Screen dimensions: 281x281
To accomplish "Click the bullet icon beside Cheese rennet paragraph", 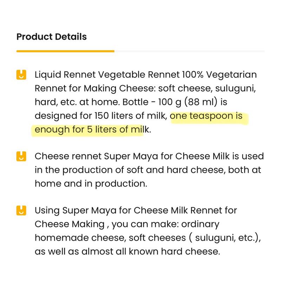I will coord(21,156).
